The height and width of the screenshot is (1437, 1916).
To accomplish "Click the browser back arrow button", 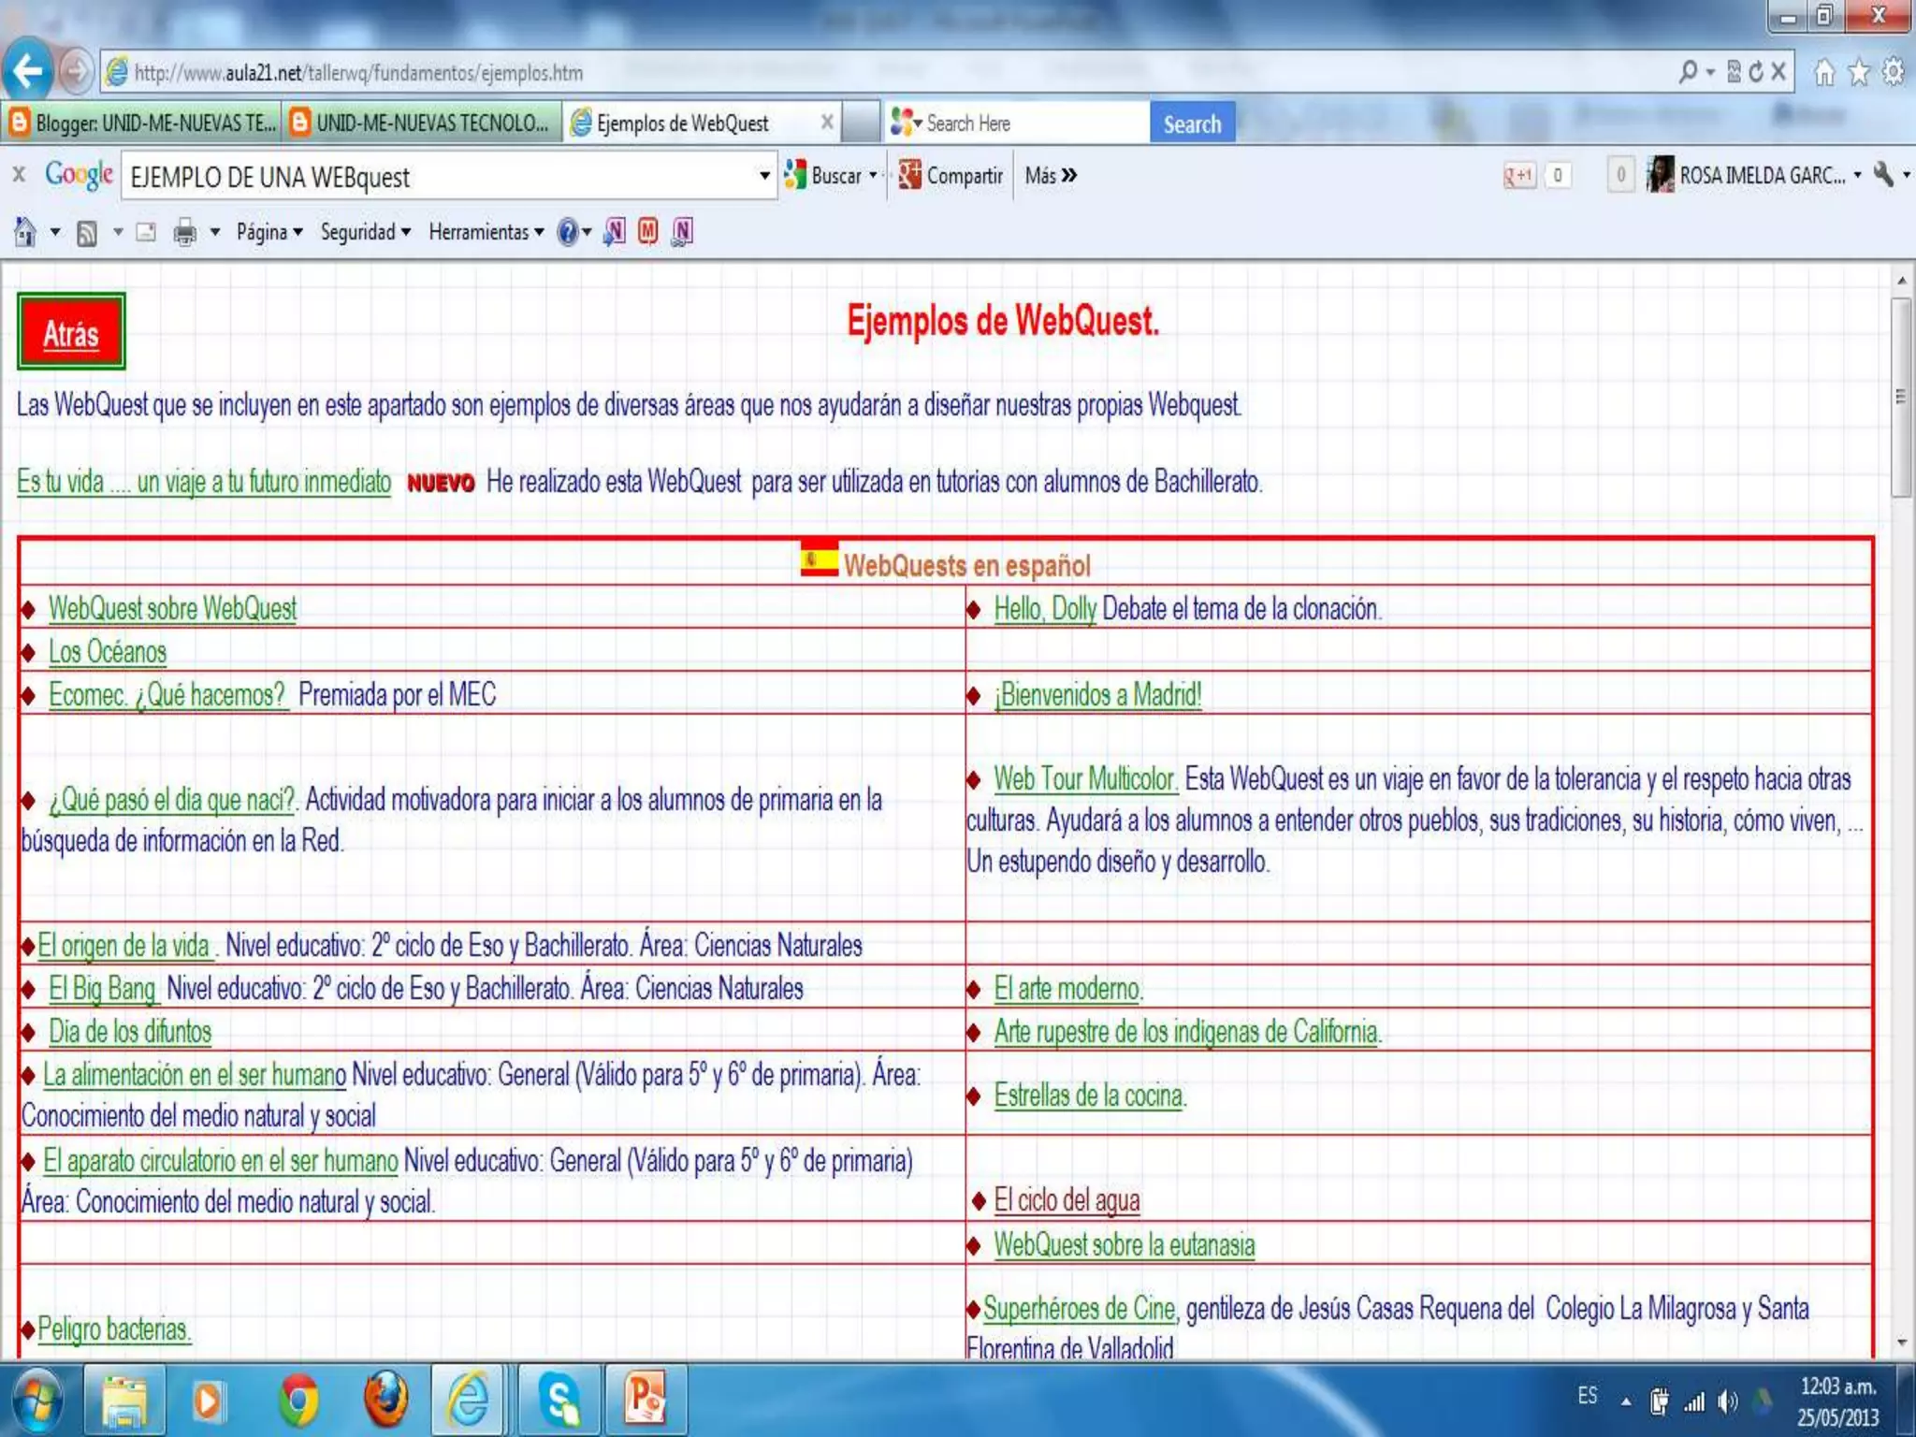I will (x=28, y=71).
